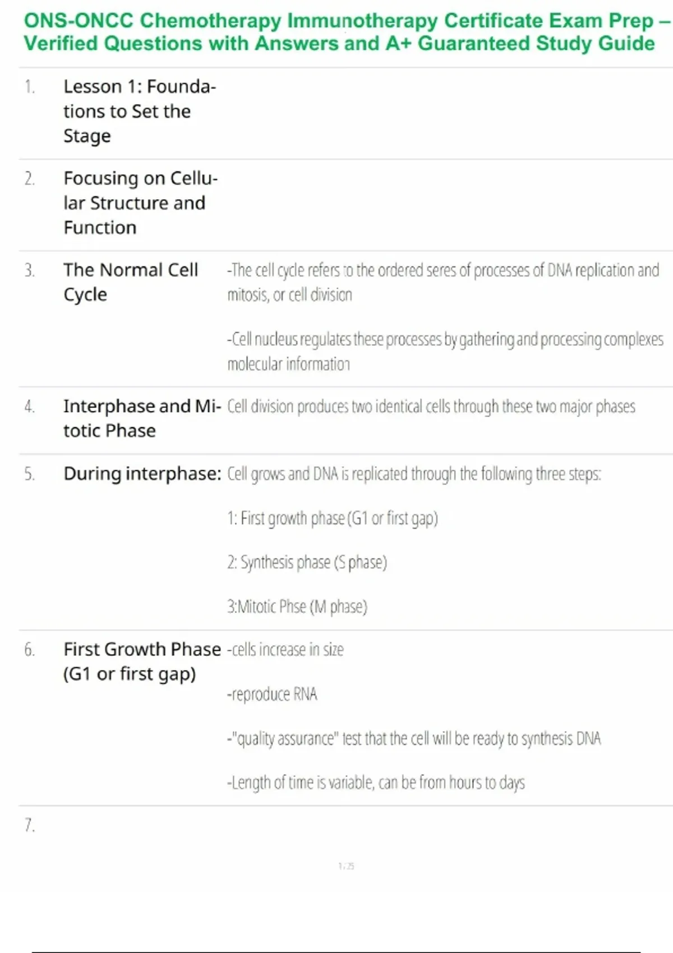The image size is (673, 953).
Task: Click the "-cells increase in size" bullet
Action: pyautogui.click(x=285, y=650)
